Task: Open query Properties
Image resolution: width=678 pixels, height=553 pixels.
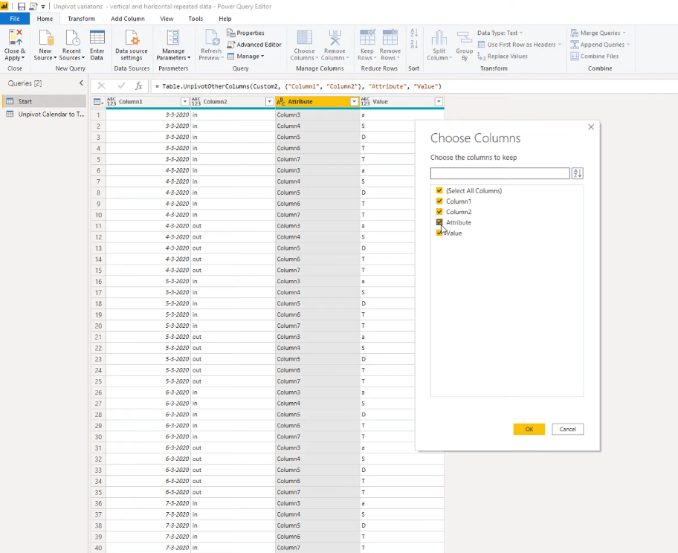Action: (x=245, y=33)
